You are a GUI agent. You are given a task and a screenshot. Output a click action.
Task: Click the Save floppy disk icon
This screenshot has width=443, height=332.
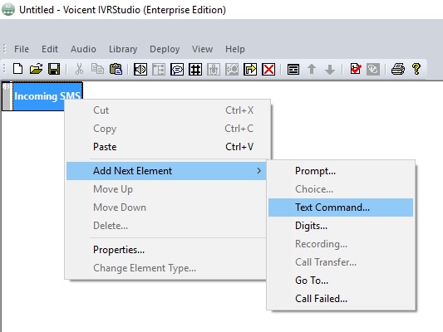(54, 69)
